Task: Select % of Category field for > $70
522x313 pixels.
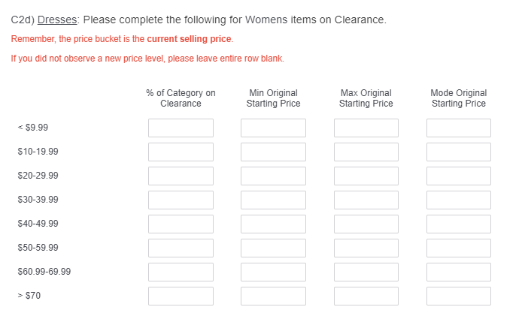Action: pyautogui.click(x=181, y=296)
